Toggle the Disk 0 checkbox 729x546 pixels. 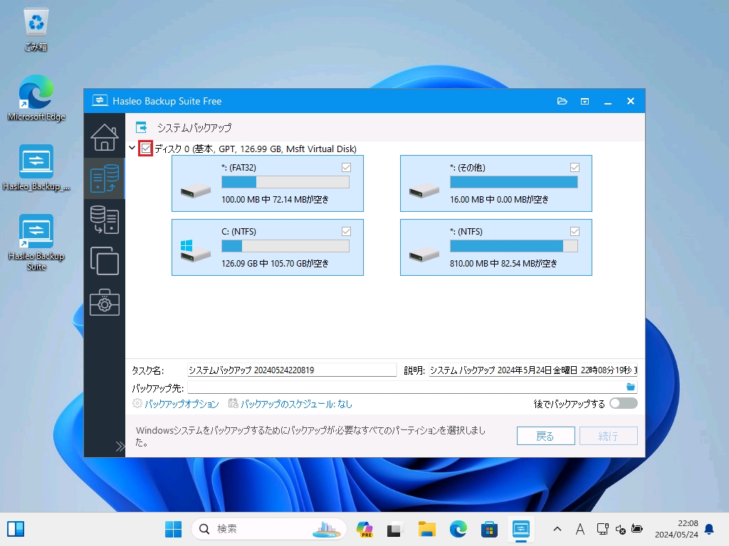(146, 149)
